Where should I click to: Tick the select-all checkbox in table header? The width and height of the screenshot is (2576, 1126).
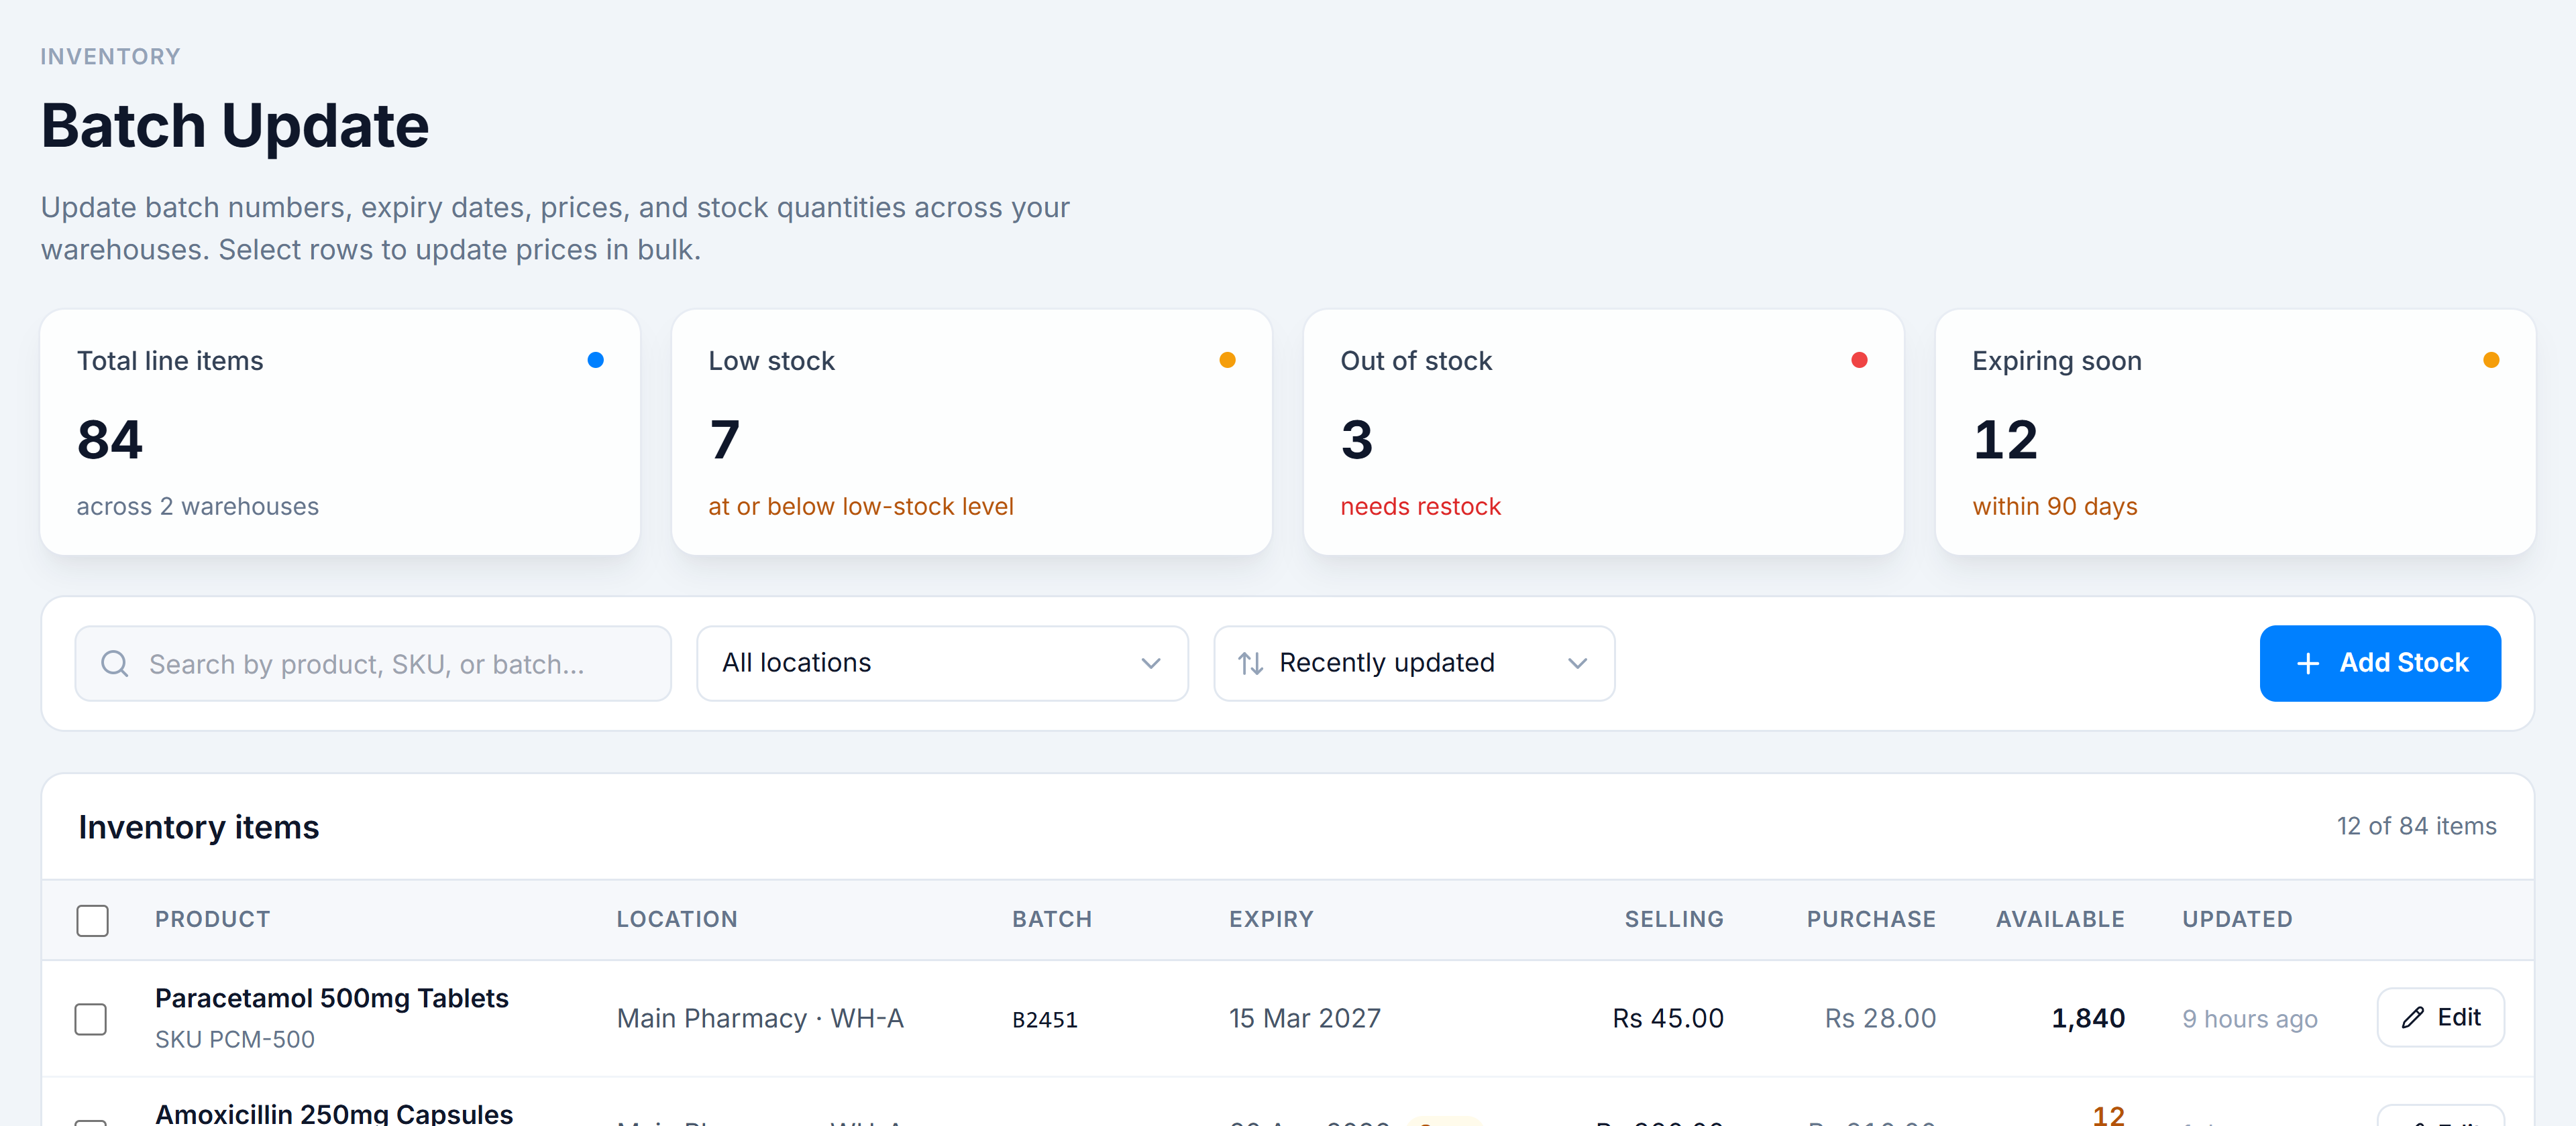click(92, 920)
